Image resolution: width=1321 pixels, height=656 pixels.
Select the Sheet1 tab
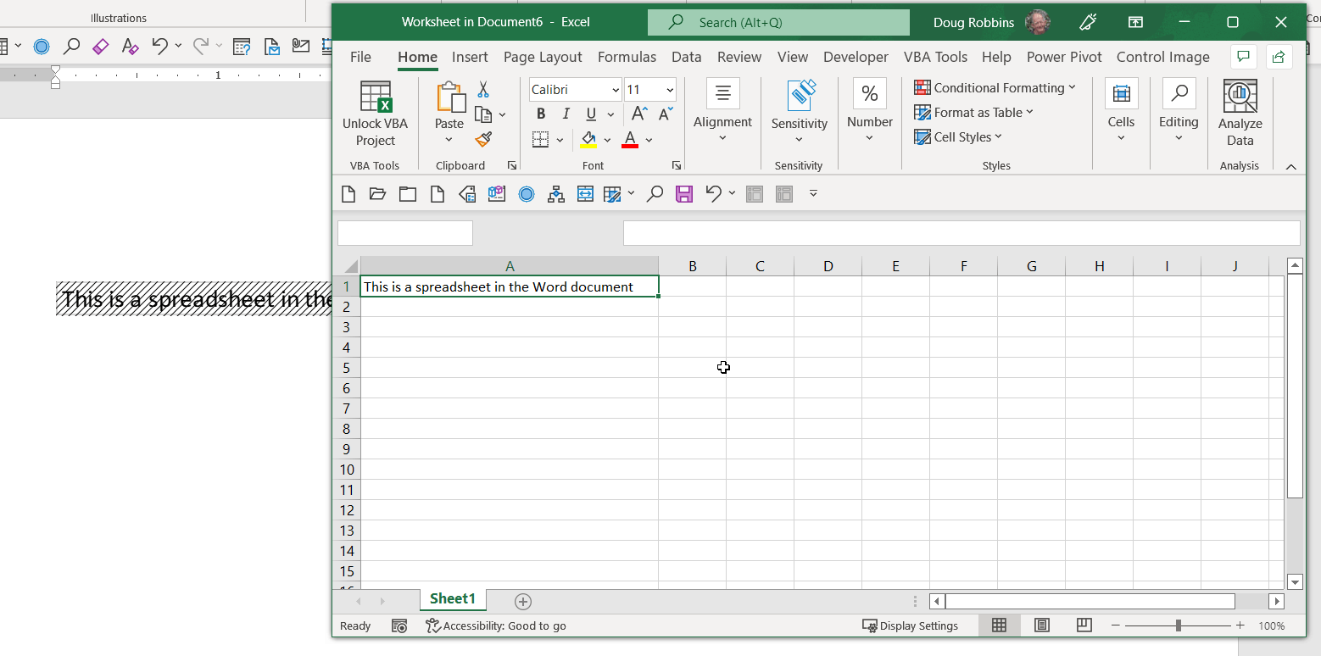(453, 599)
